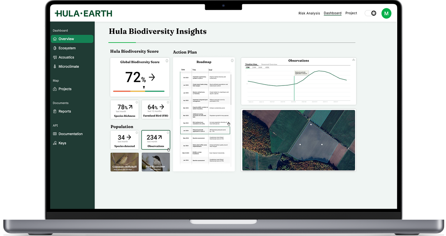
Task: Click the biodiversity score color gauge bar
Action: [139, 91]
